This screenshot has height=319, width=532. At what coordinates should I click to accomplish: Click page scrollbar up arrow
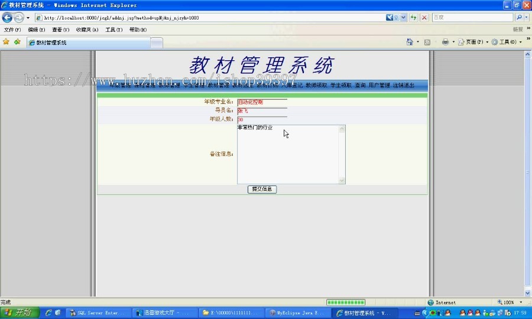point(528,54)
